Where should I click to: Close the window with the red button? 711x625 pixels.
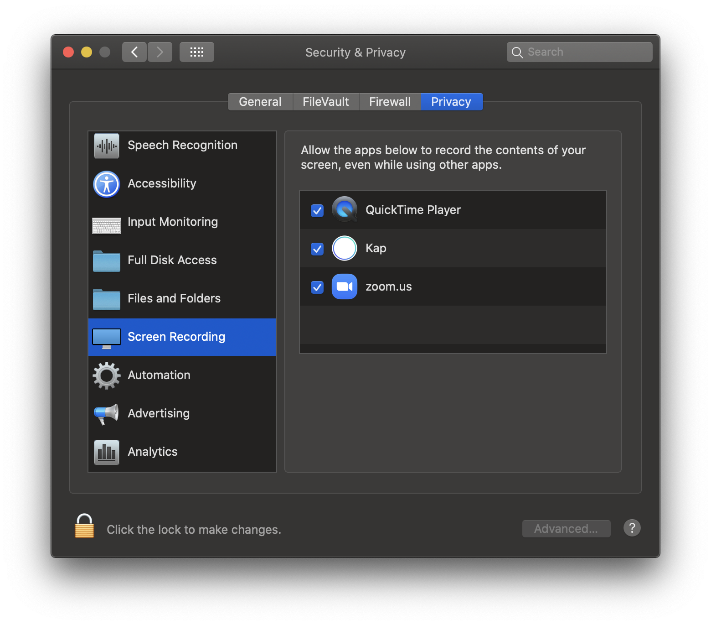click(x=68, y=52)
